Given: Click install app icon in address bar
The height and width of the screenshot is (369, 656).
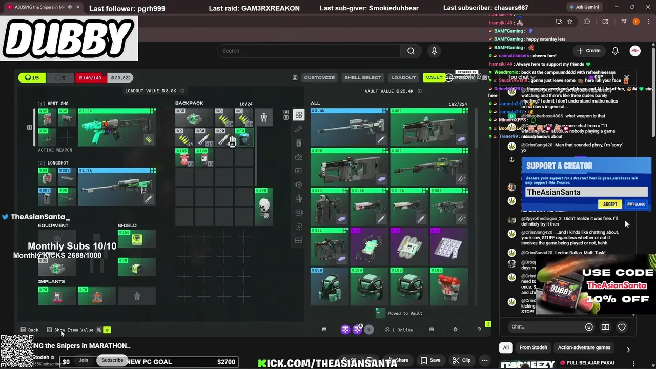Looking at the screenshot, I should [x=559, y=22].
